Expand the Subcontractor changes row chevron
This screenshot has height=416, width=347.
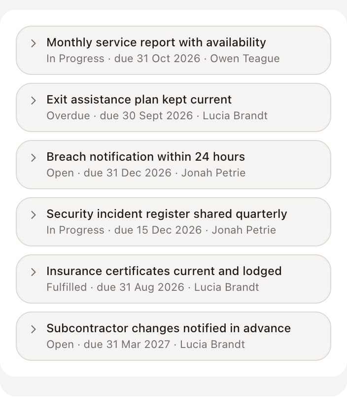click(33, 329)
